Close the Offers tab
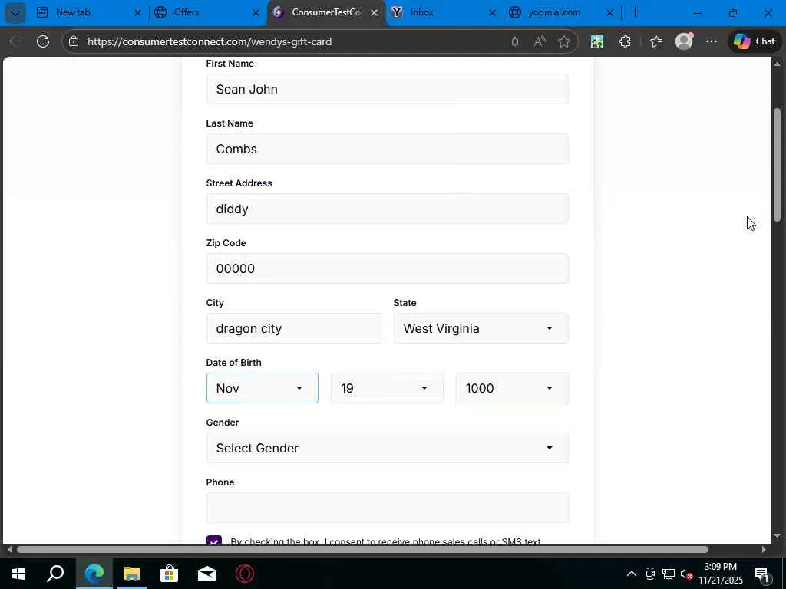Screen dimensions: 786x589 256,12
